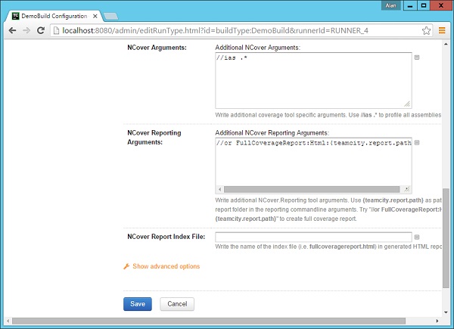Click the browser Forward arrow
The height and width of the screenshot is (329, 454).
[x=26, y=31]
